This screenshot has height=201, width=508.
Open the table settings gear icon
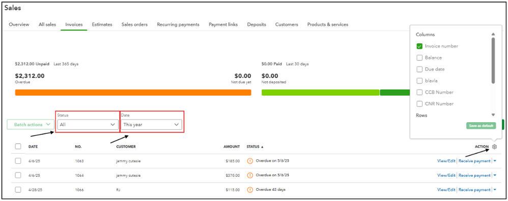coord(494,147)
